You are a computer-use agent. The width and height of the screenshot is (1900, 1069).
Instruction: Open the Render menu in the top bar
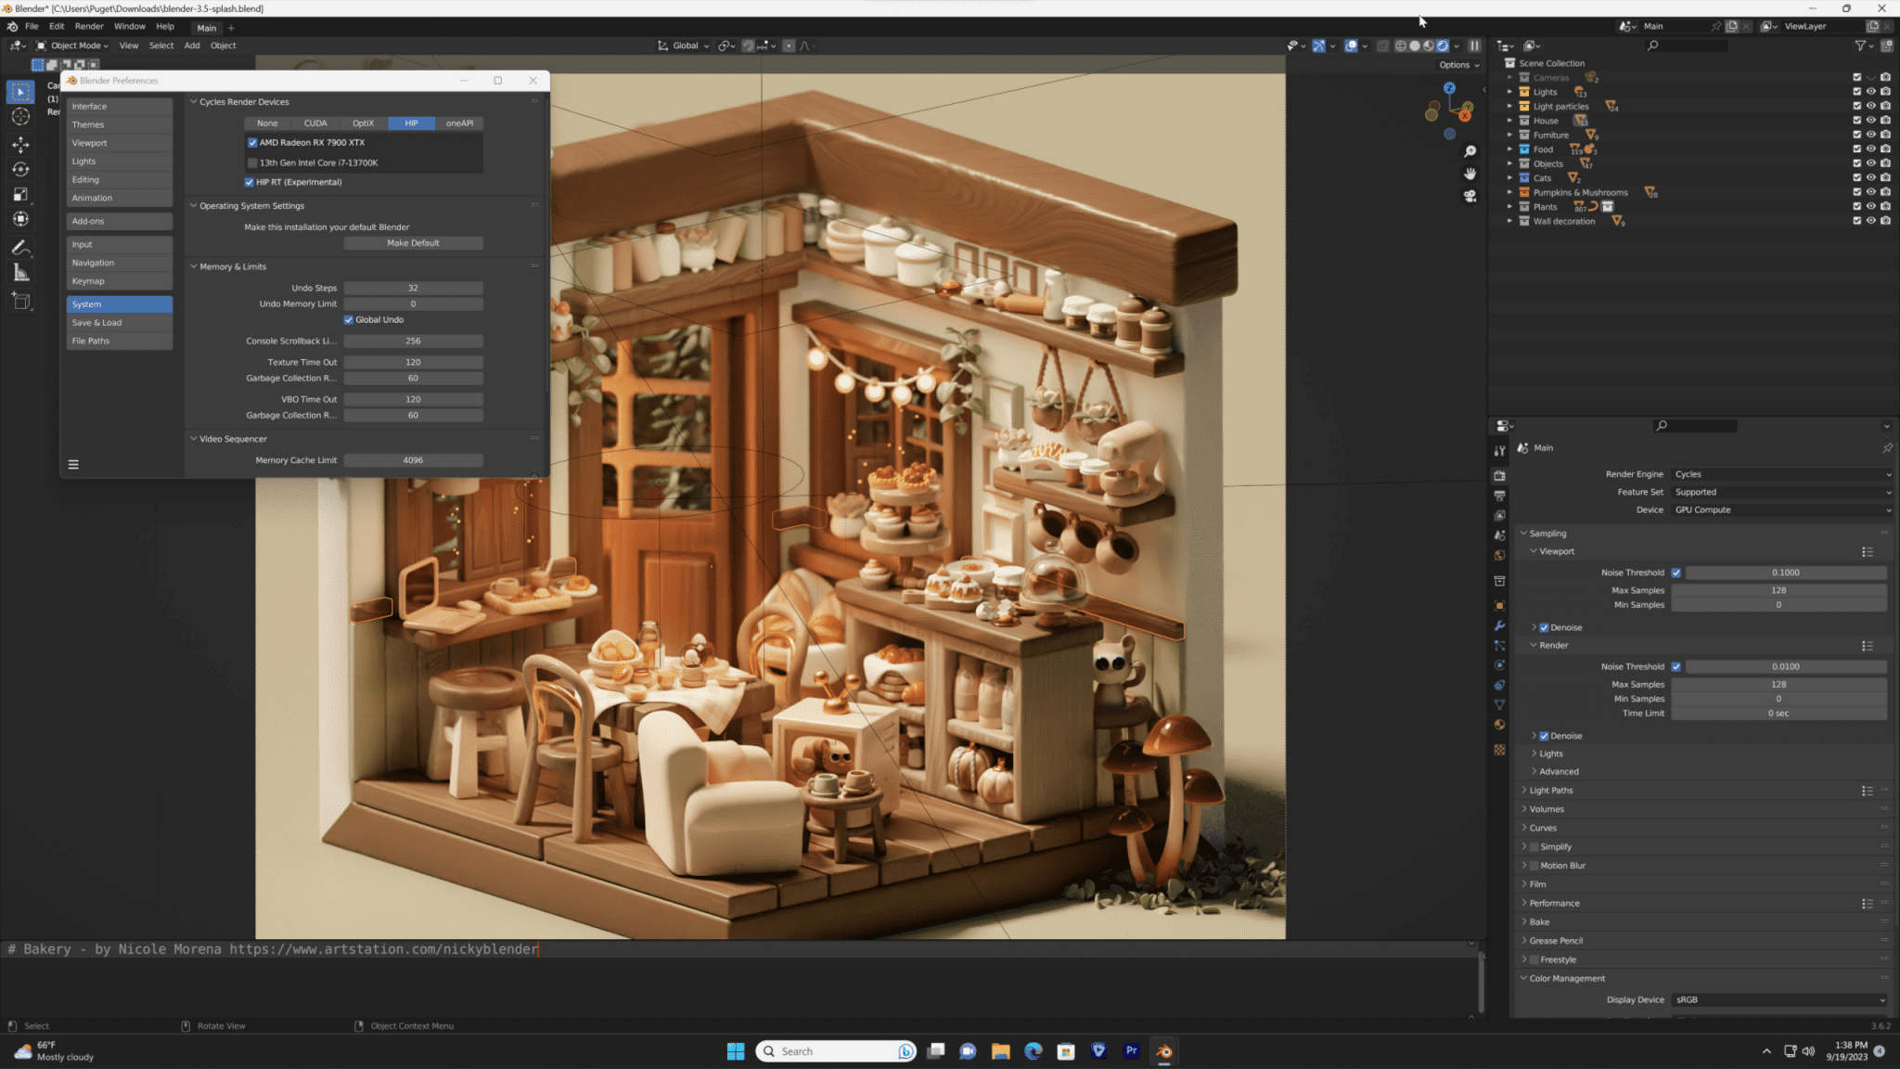pos(89,26)
